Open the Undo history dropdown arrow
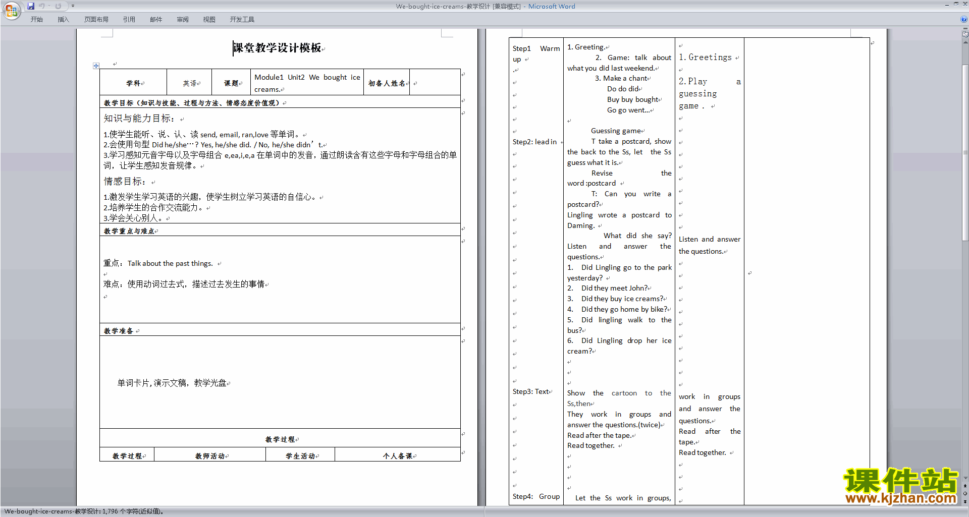 49,6
